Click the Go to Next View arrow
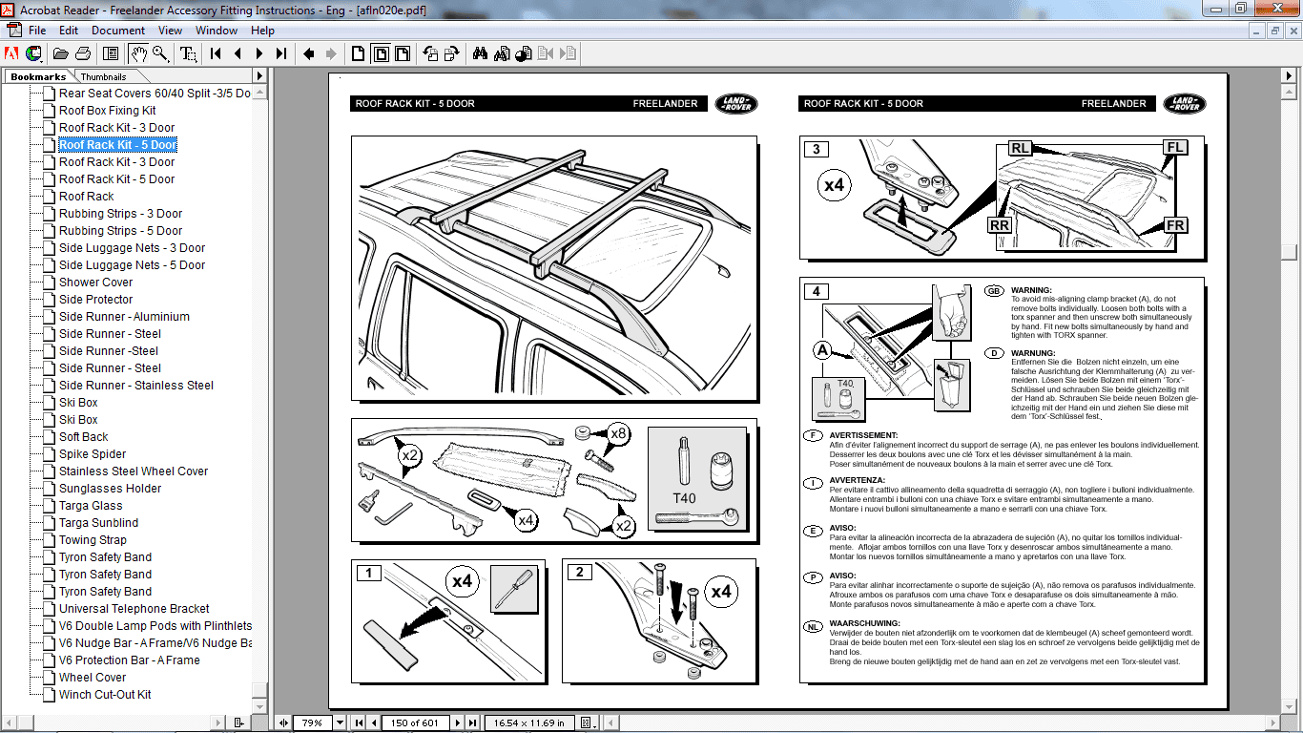This screenshot has width=1303, height=733. (331, 53)
